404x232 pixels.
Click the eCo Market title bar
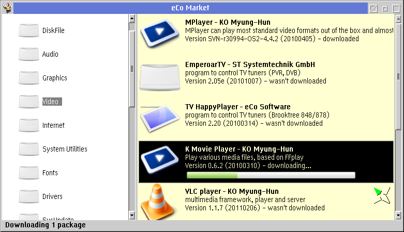click(x=190, y=8)
